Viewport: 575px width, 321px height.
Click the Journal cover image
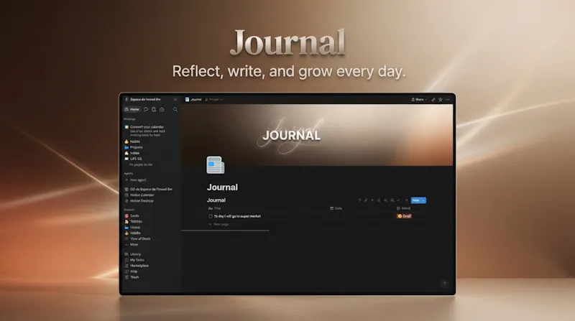click(x=317, y=135)
